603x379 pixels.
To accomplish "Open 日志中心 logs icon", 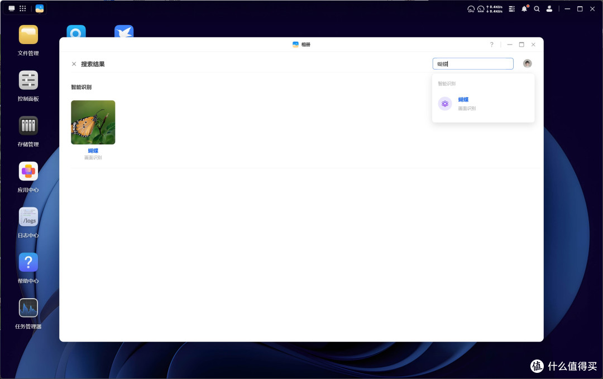I will 28,217.
